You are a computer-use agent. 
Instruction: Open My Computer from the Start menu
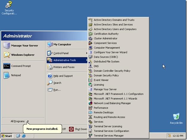coord(62,44)
